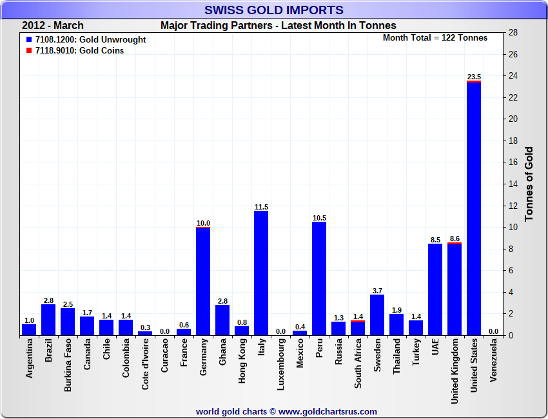Click the Tonnes of Gold axis title
This screenshot has width=548, height=419.
point(529,184)
